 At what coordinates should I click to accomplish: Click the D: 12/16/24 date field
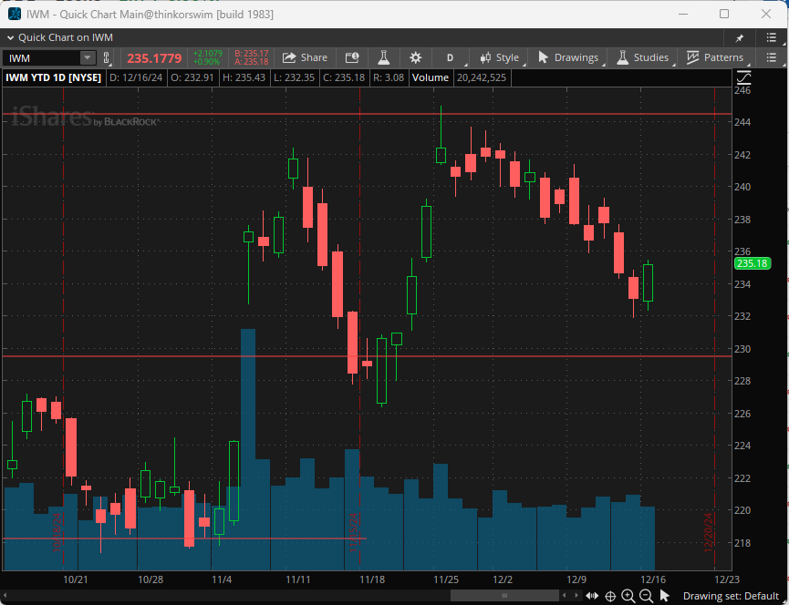[135, 77]
